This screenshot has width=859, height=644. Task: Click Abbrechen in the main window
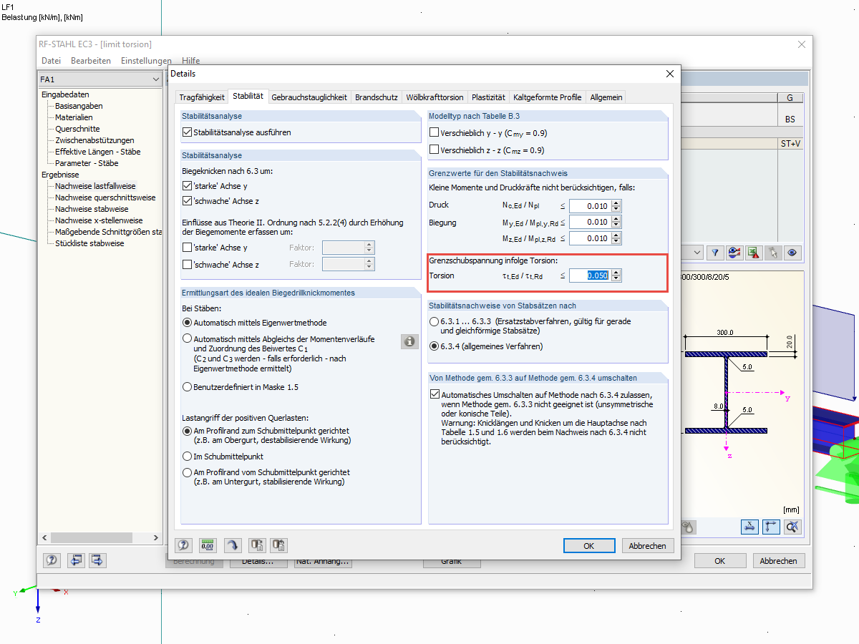(778, 561)
